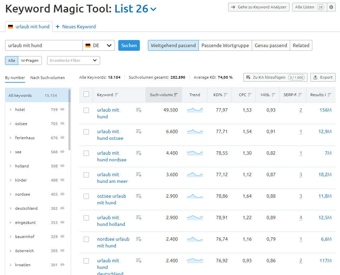340x275 pixels.
Task: Click the keyword search input field
Action: coord(44,45)
